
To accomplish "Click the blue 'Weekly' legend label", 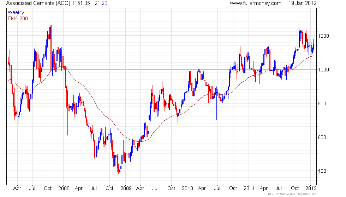I will pyautogui.click(x=16, y=13).
